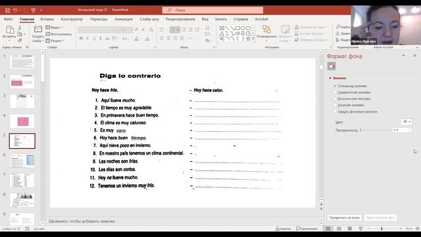Open the Макет layout dropdown
This screenshot has height=237, width=421.
tap(54, 28)
